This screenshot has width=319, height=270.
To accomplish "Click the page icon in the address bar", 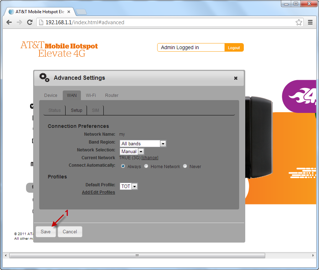I will pyautogui.click(x=41, y=22).
